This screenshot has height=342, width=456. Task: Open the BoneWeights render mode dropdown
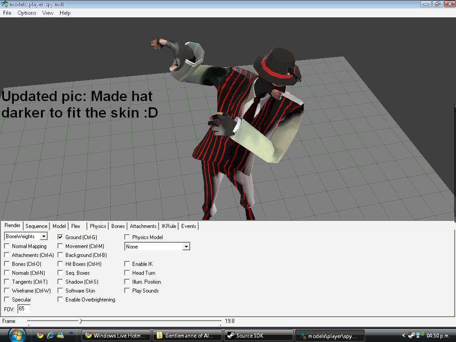44,236
